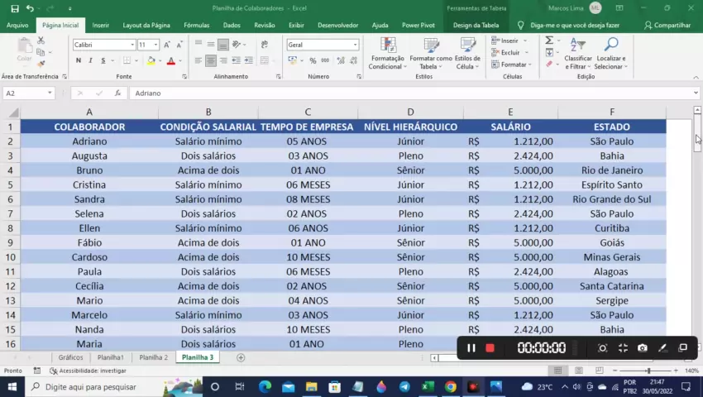703x397 pixels.
Task: Expand the font name Calibri dropdown
Action: point(132,45)
